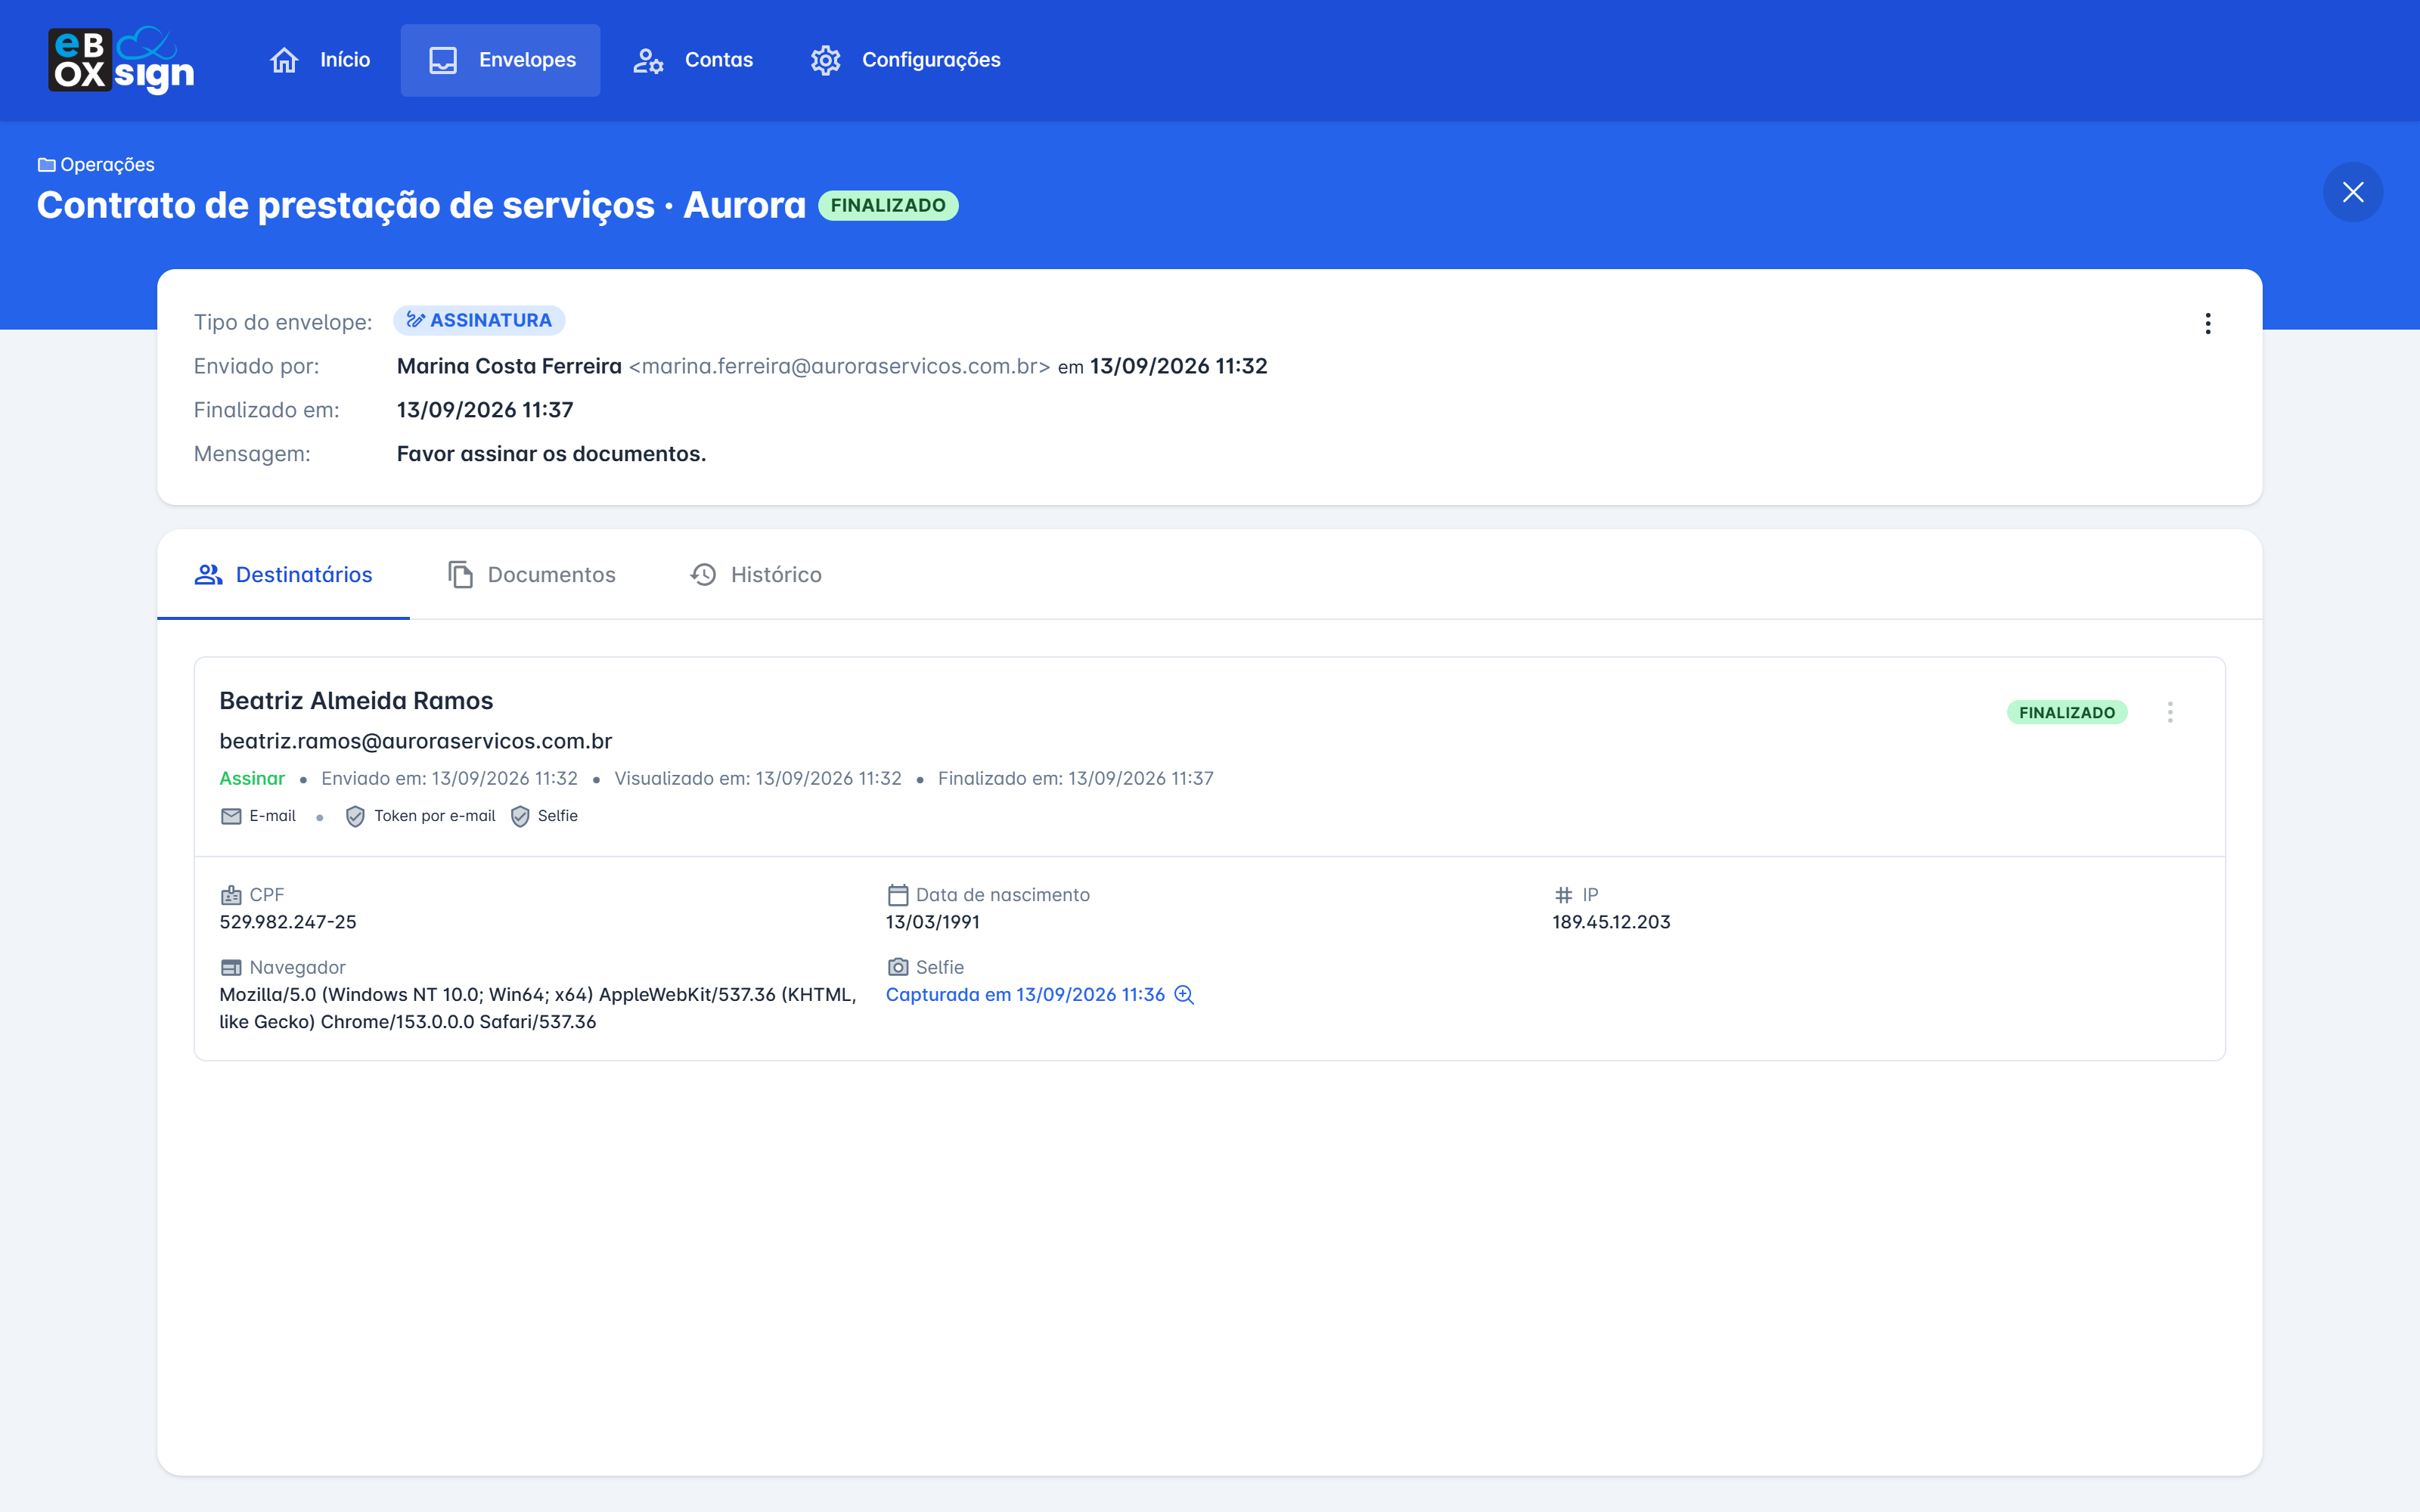Click the ASSINATURA envelope type badge
The height and width of the screenshot is (1512, 2420).
[x=479, y=320]
